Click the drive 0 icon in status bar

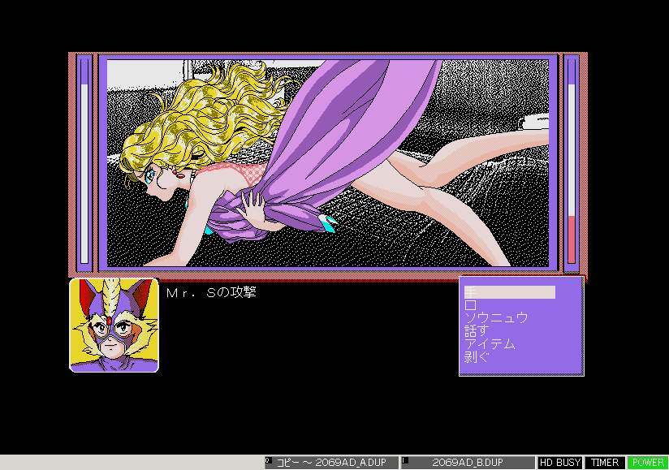click(x=268, y=460)
